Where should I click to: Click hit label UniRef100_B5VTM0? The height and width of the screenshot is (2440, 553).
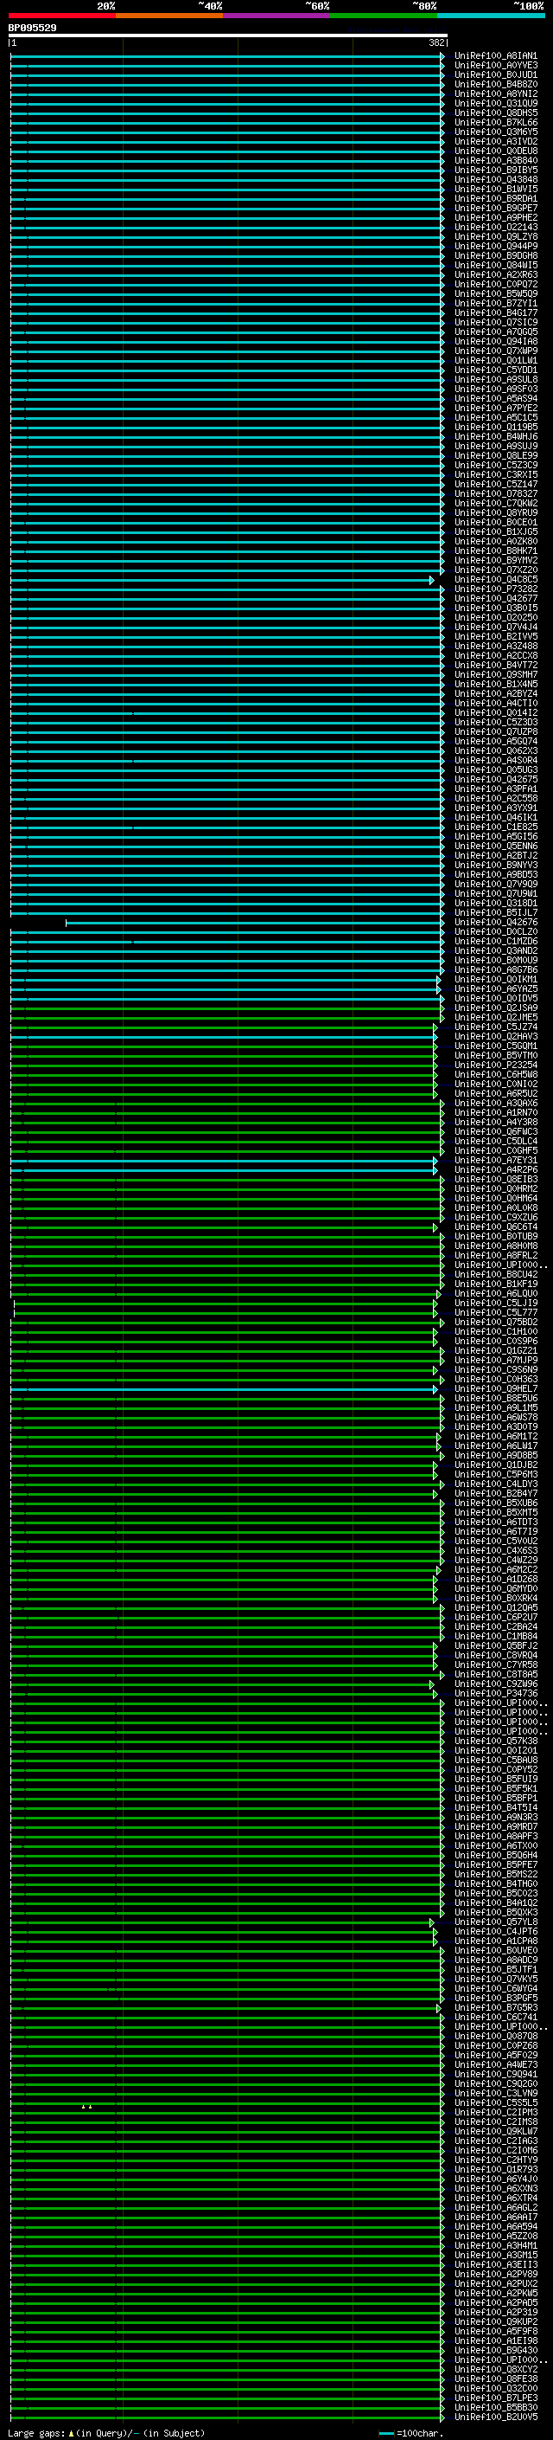(495, 1055)
